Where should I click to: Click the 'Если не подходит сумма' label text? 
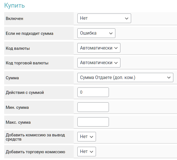pos(30,33)
